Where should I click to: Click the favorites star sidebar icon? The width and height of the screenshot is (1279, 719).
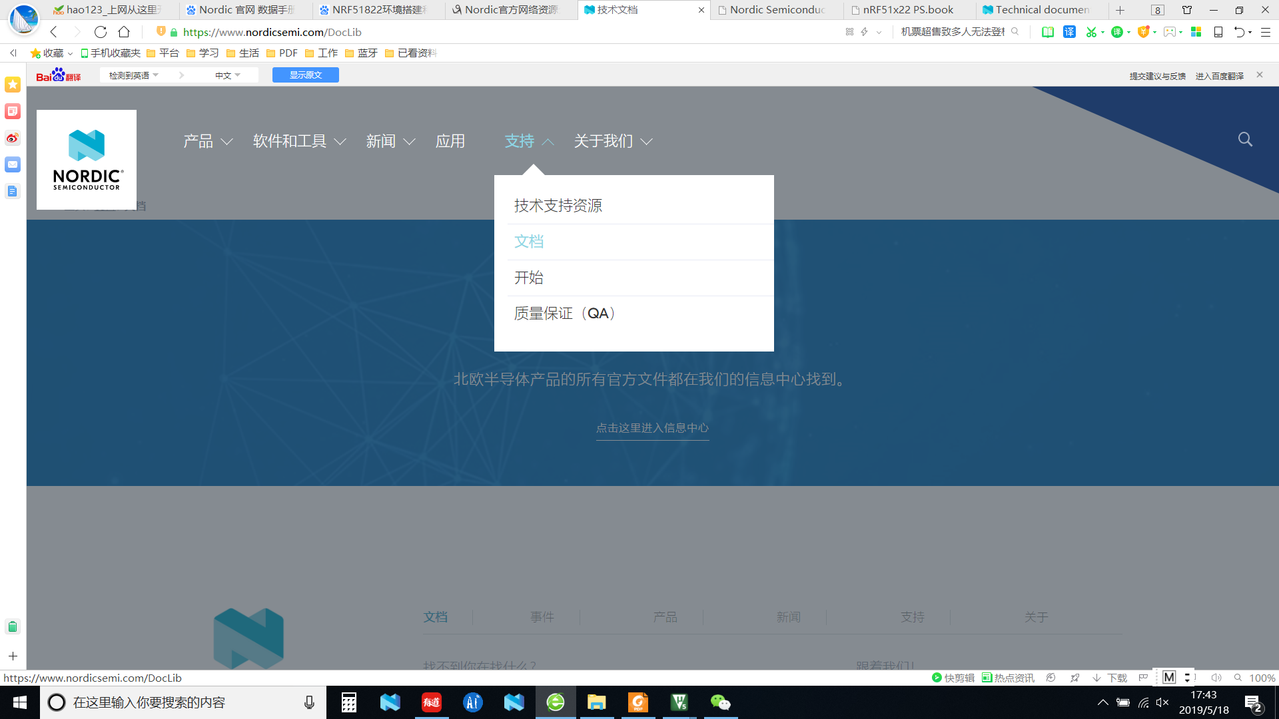coord(13,85)
